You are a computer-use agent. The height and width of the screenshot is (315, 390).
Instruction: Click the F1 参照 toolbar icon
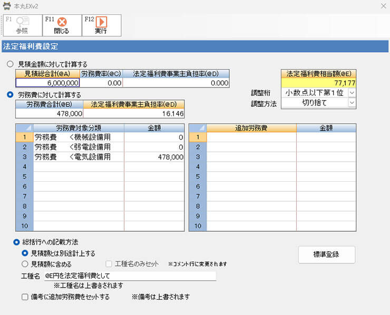(x=22, y=25)
